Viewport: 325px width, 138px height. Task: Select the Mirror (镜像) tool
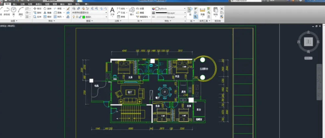coord(47,13)
